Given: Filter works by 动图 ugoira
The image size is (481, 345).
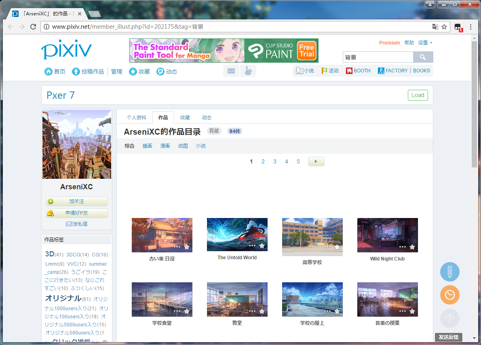Looking at the screenshot, I should [183, 146].
